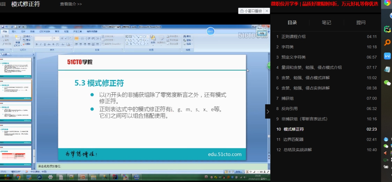Click the zoom-out button beside 84%
This screenshot has width=392, height=182.
[x=243, y=172]
